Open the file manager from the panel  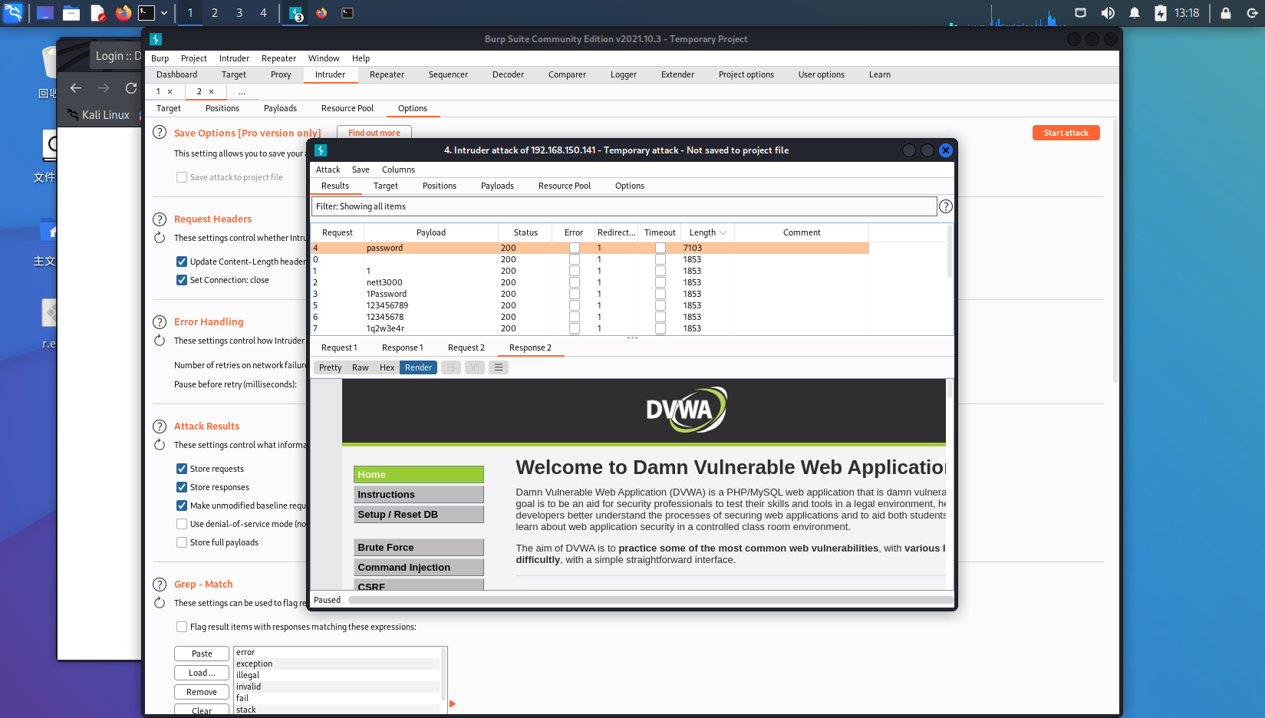coord(71,13)
